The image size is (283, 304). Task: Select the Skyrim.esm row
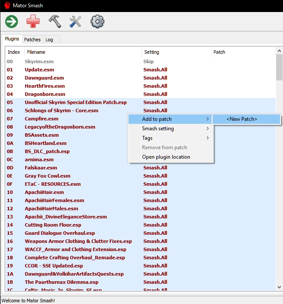(141, 61)
